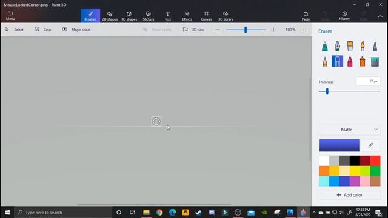
Task: Choose the Select tool
Action: point(15,30)
